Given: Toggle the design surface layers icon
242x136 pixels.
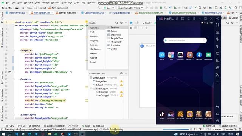Looking at the screenshot, I should coord(131,23).
